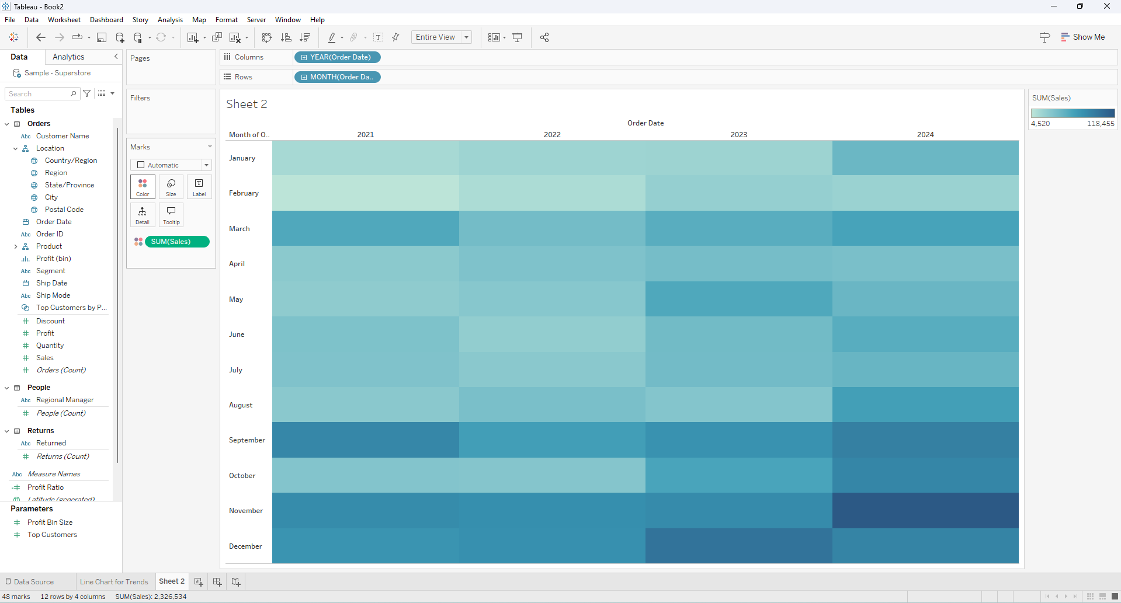Pause auto updates toolbar icon

(x=138, y=37)
